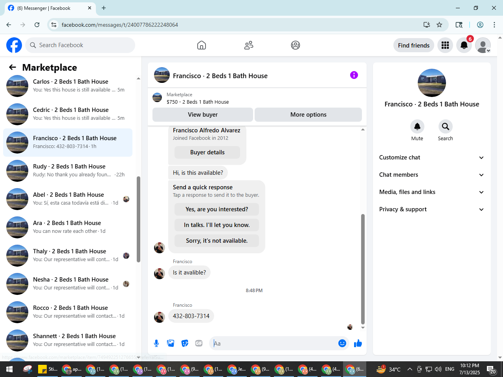Click the listing thumbnail in the right panel
Viewport: 503px width, 377px height.
point(432,83)
